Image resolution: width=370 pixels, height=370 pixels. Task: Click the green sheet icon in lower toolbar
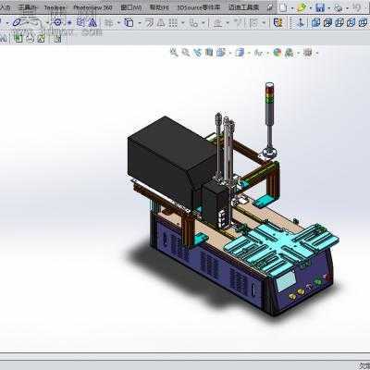pyautogui.click(x=18, y=39)
